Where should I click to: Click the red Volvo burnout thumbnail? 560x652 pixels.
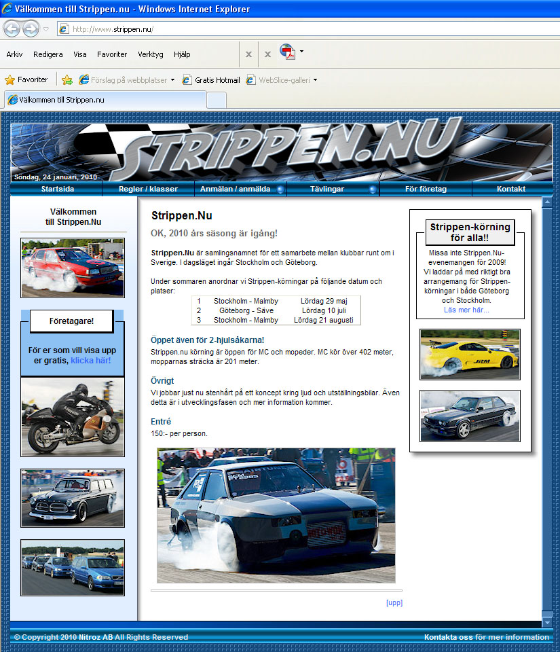point(73,268)
